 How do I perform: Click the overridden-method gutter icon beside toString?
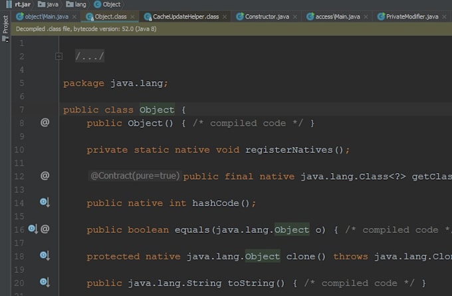45,283
